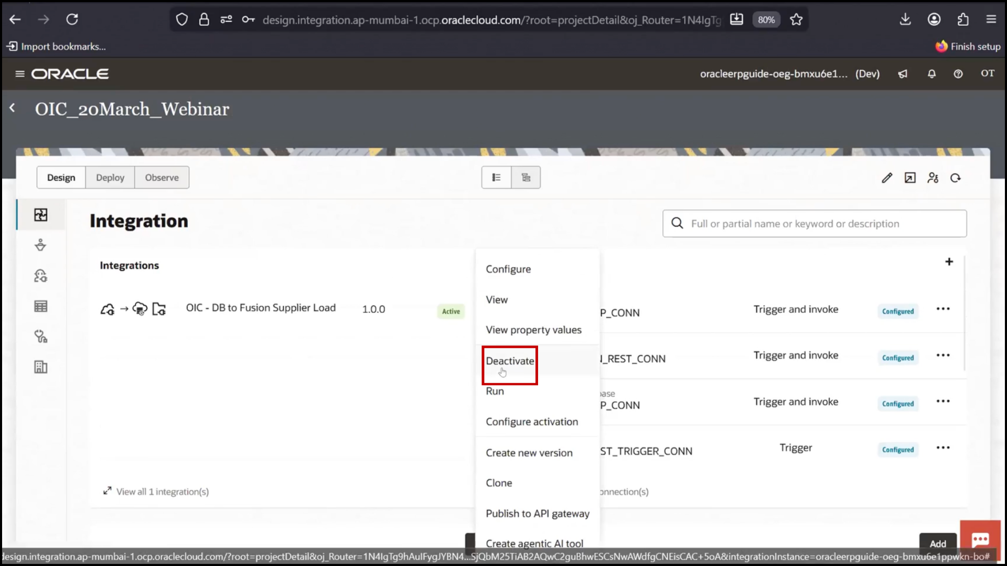Click the Oracle logo

tap(70, 74)
